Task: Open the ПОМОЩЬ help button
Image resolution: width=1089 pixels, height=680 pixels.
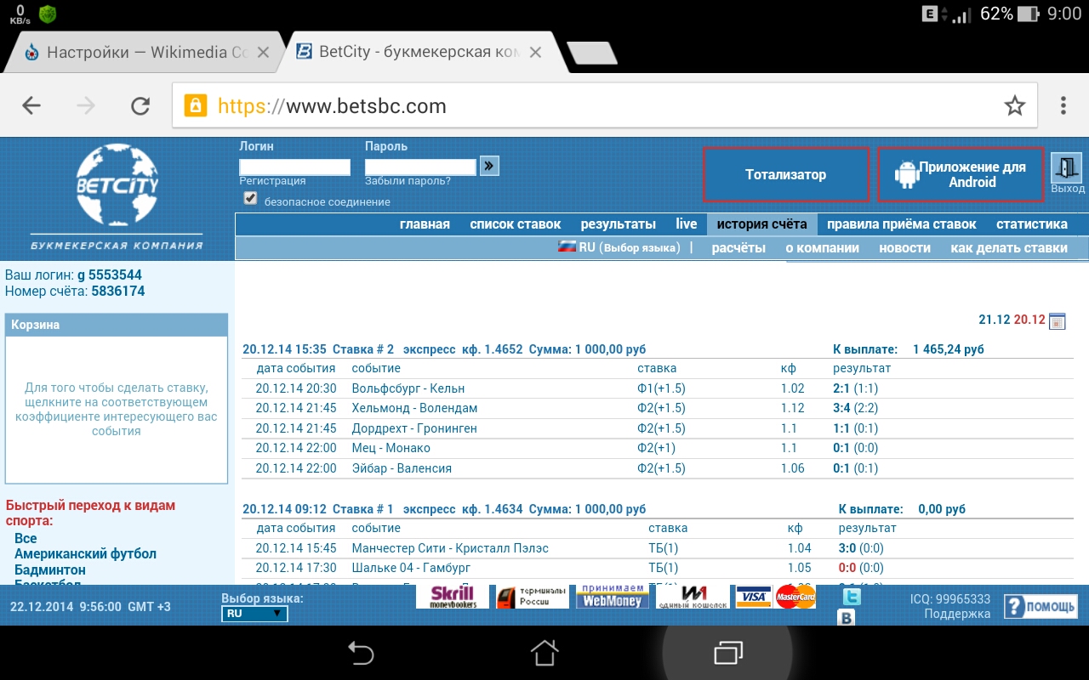Action: click(x=1041, y=606)
